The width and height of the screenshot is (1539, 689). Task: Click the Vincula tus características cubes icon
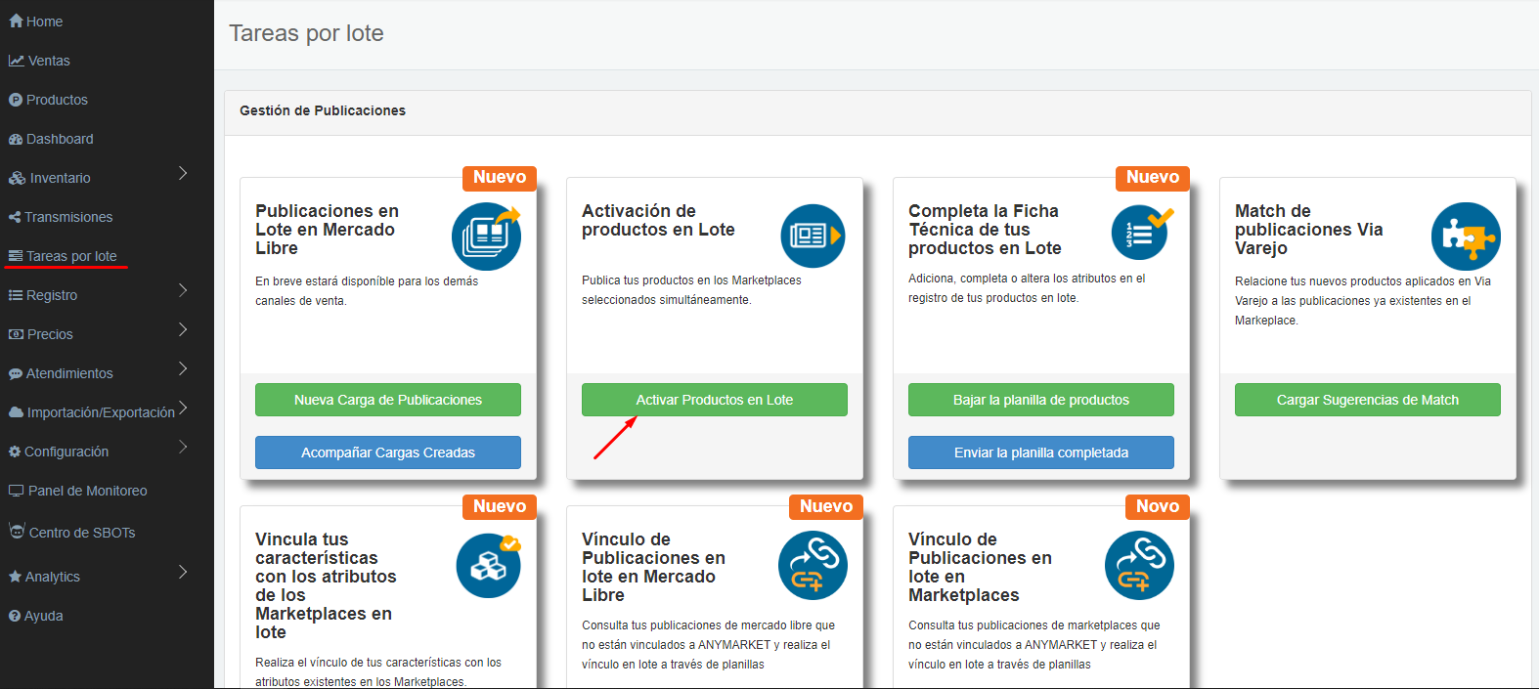click(x=489, y=565)
